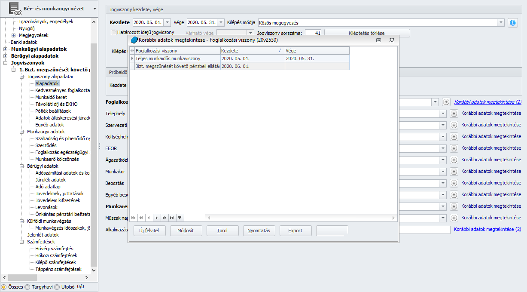Open the Bér- és munkaügyi nézet dropdown
Viewport: 527px width, 292px height.
tap(94, 9)
